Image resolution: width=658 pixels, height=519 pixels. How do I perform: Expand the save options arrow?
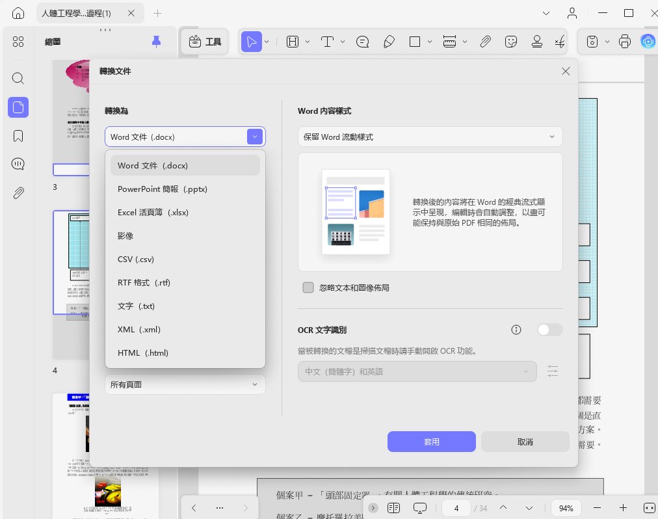click(x=607, y=42)
